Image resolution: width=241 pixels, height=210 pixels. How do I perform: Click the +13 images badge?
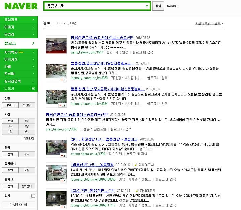click(x=63, y=105)
